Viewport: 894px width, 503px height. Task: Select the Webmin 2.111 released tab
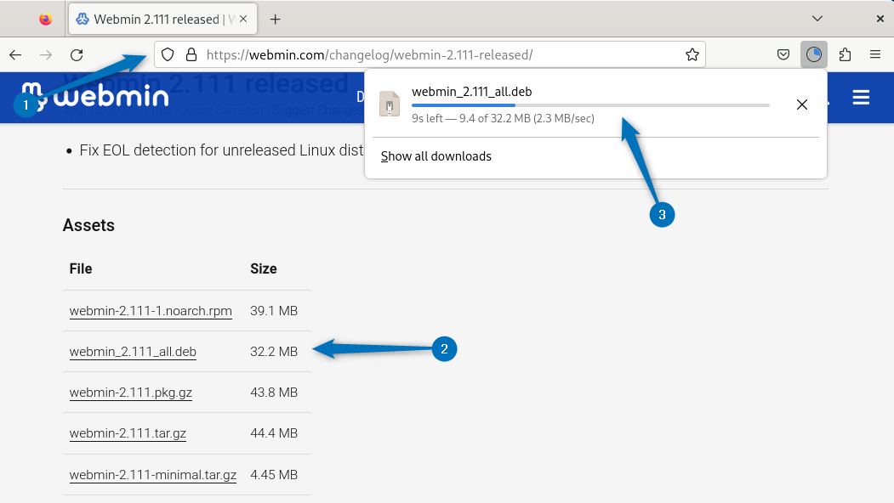[157, 18]
